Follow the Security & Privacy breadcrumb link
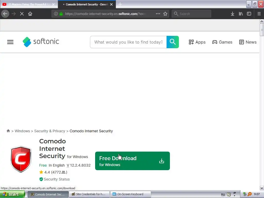 tap(50, 131)
